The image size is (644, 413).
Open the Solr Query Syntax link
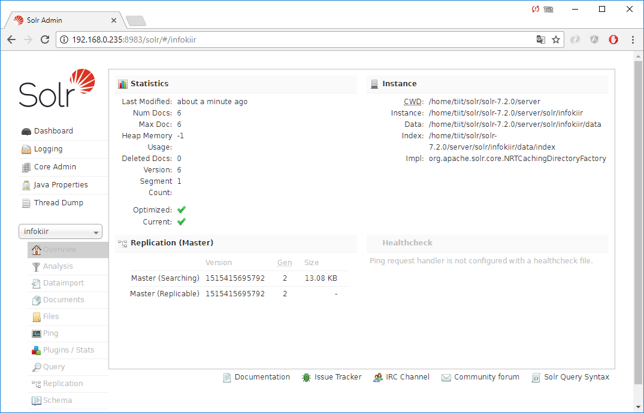[x=576, y=377]
